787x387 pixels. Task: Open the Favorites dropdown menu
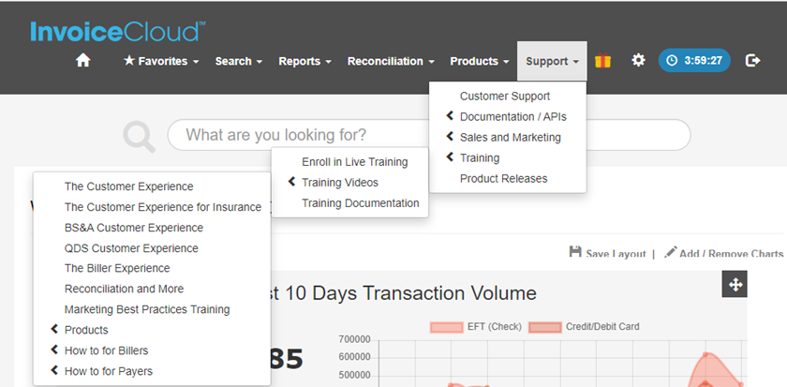pos(161,61)
